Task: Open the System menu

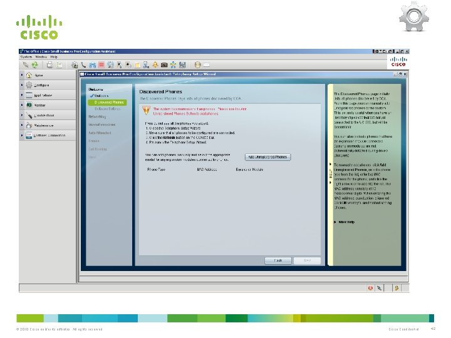Action: click(x=26, y=57)
